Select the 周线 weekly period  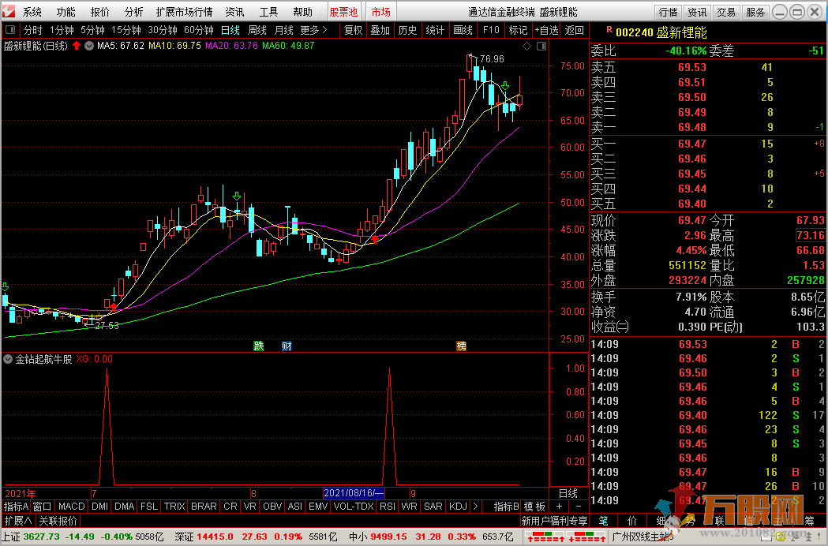[x=257, y=30]
